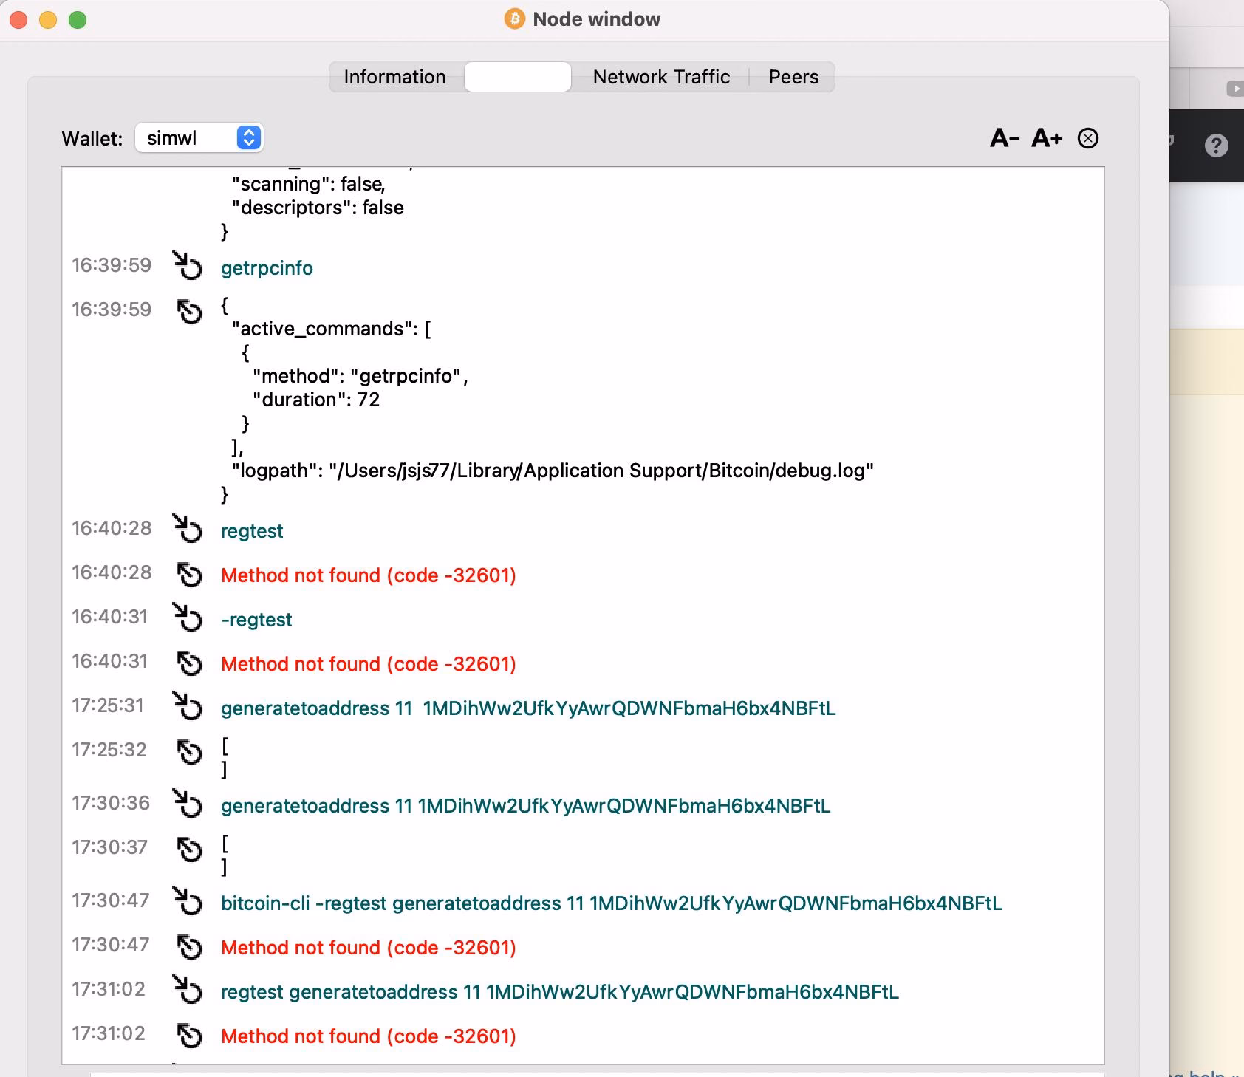Open the Peers tab
Image resolution: width=1244 pixels, height=1077 pixels.
(793, 76)
